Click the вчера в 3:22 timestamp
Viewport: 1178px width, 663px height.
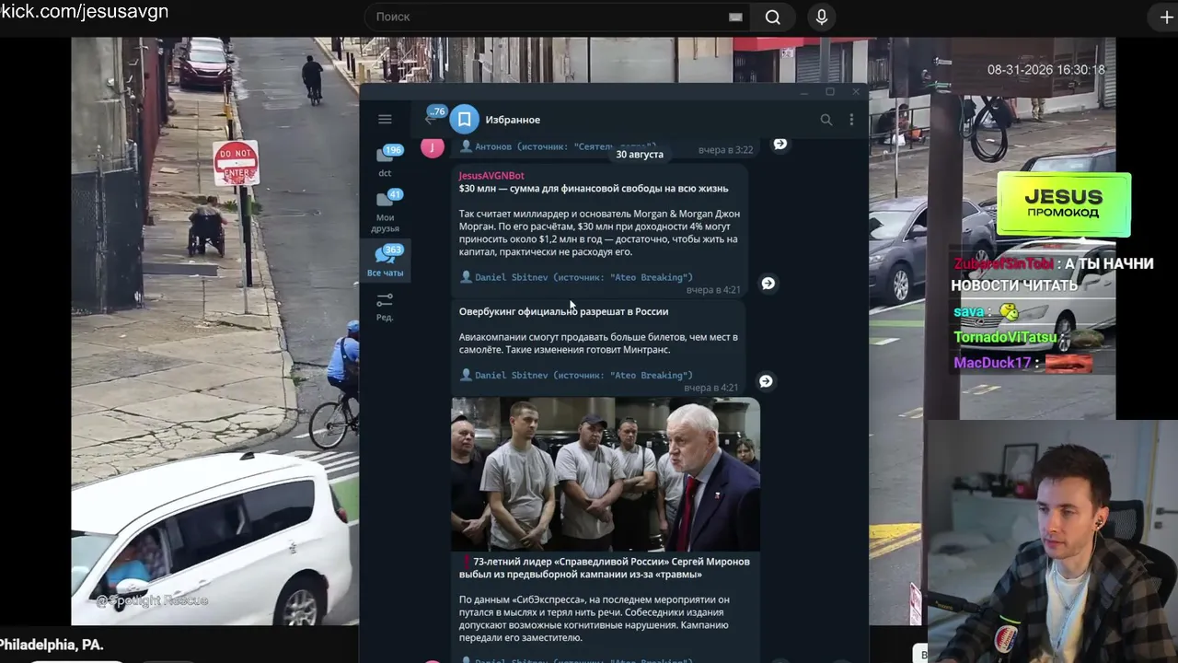click(x=725, y=149)
